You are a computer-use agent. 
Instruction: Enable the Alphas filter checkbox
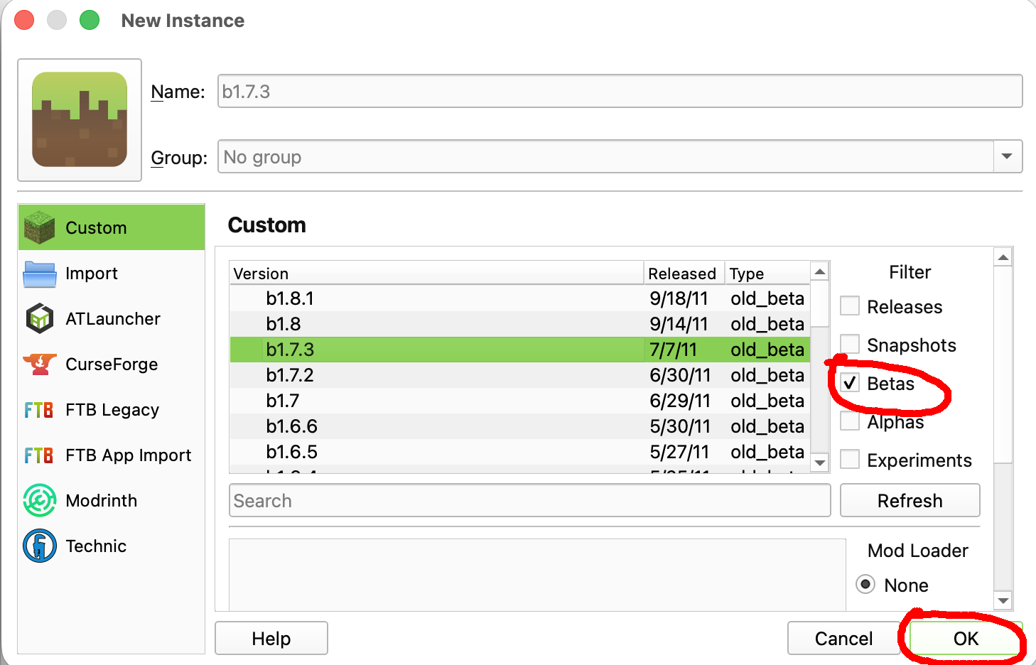tap(850, 421)
